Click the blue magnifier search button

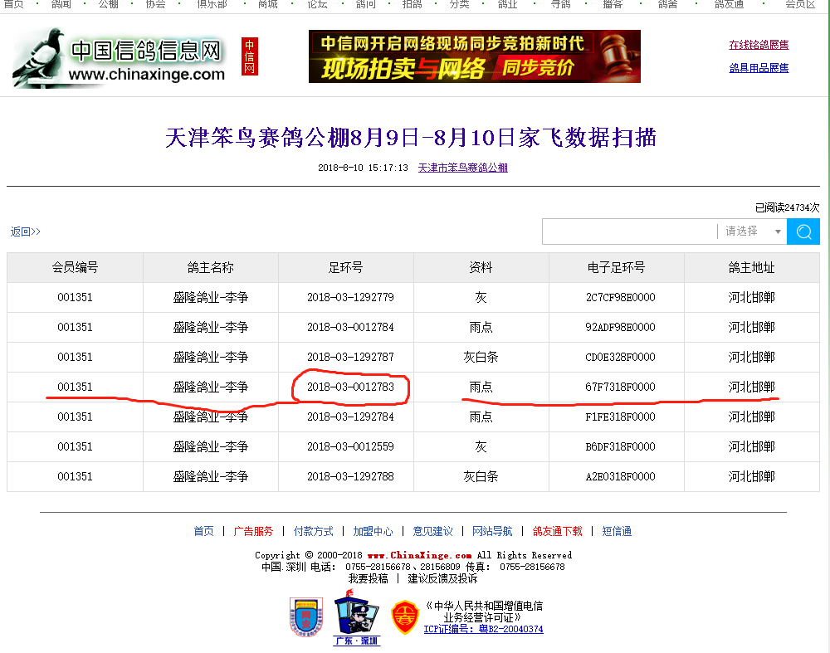803,231
